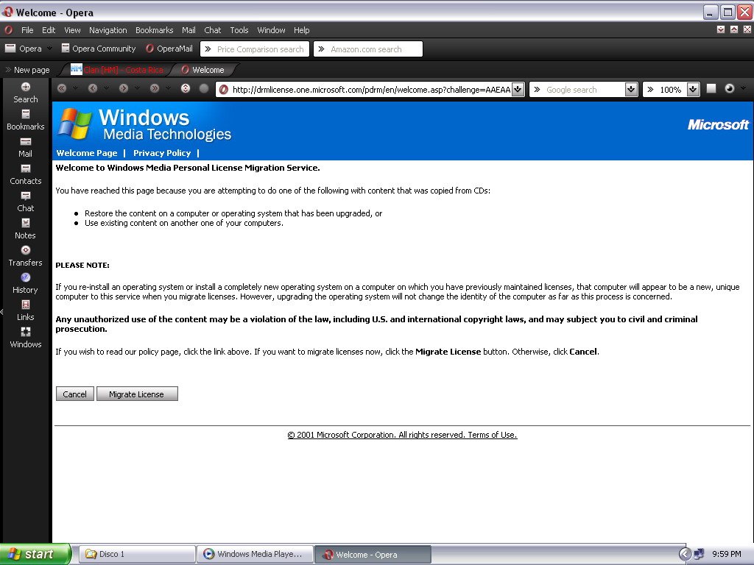
Task: Open the Opera Community bookmark
Action: click(99, 49)
